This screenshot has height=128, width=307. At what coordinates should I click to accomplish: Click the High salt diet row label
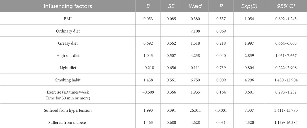coord(68,55)
